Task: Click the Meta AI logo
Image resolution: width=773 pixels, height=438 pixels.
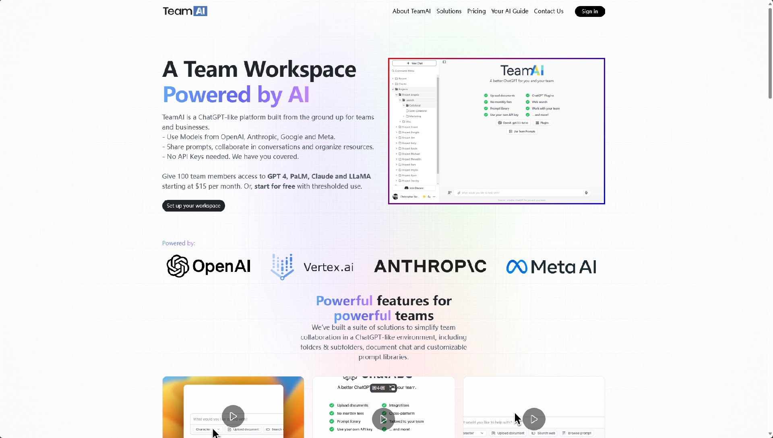Action: 551,267
